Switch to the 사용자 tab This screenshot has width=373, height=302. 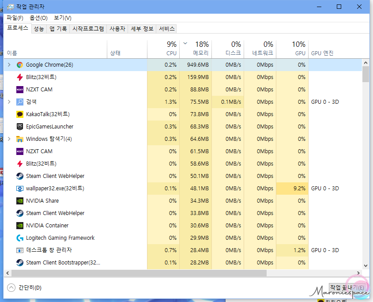click(117, 29)
